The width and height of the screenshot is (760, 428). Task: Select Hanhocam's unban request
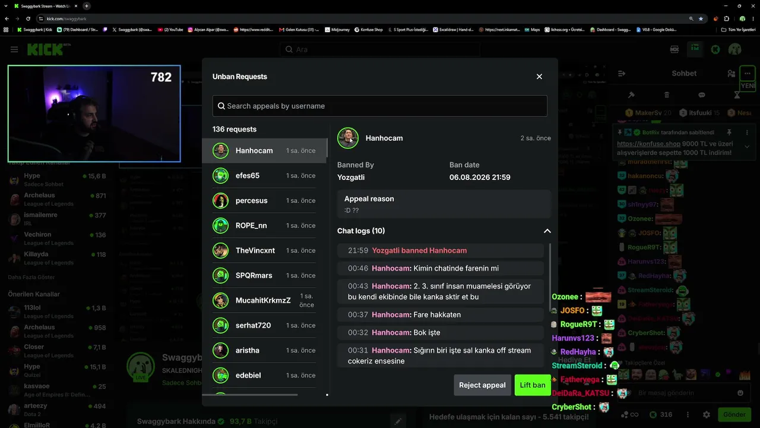click(x=265, y=151)
